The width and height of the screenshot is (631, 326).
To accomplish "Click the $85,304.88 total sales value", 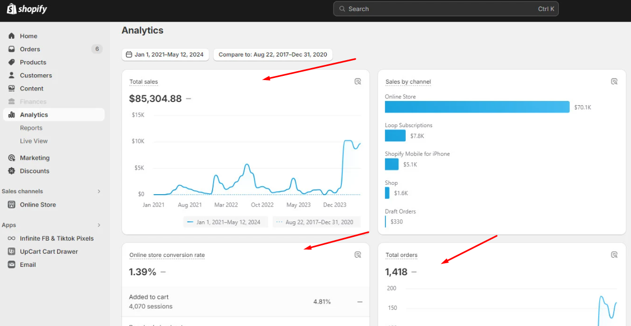I will 156,98.
